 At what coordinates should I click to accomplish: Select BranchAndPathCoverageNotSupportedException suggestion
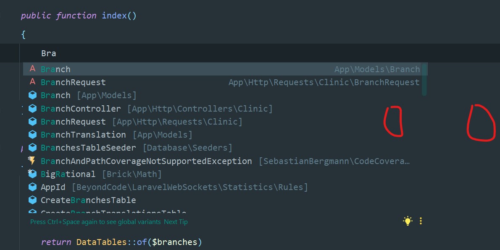225,161
